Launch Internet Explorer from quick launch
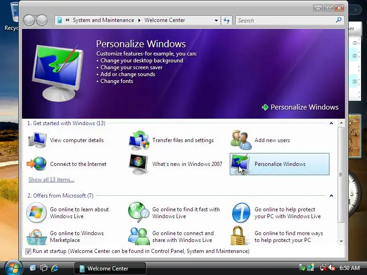This screenshot has height=275, width=367. click(x=55, y=268)
